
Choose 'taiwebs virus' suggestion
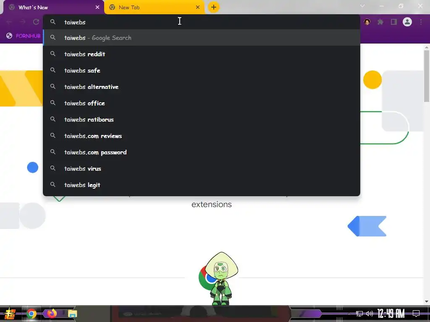tap(201, 169)
